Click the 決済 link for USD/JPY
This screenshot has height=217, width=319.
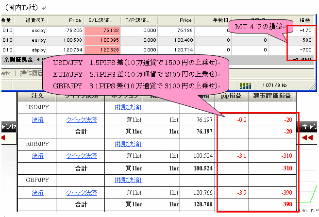pyautogui.click(x=37, y=119)
